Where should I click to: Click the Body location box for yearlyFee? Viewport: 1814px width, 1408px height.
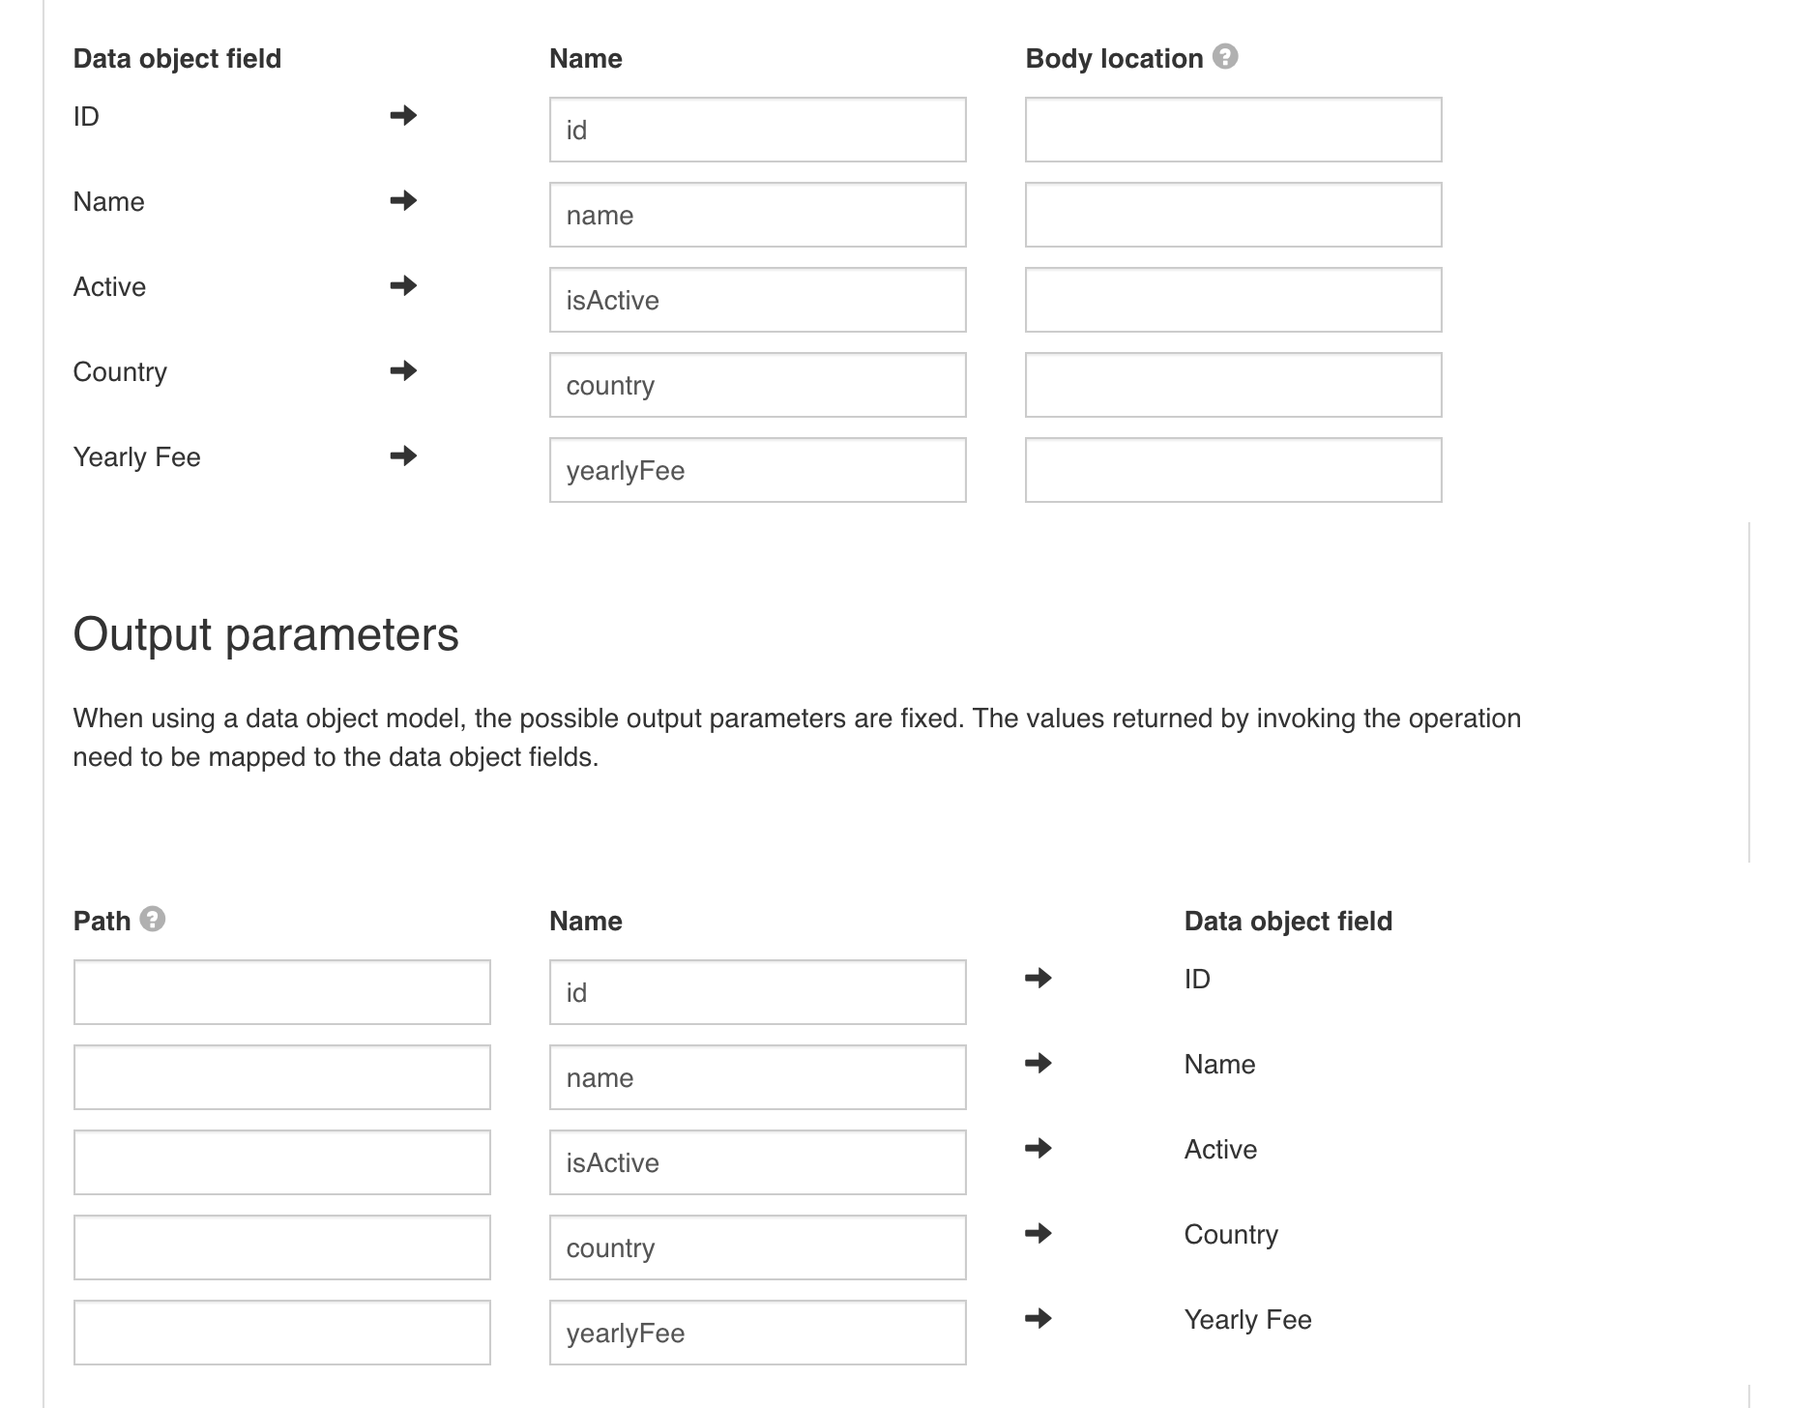click(x=1232, y=469)
